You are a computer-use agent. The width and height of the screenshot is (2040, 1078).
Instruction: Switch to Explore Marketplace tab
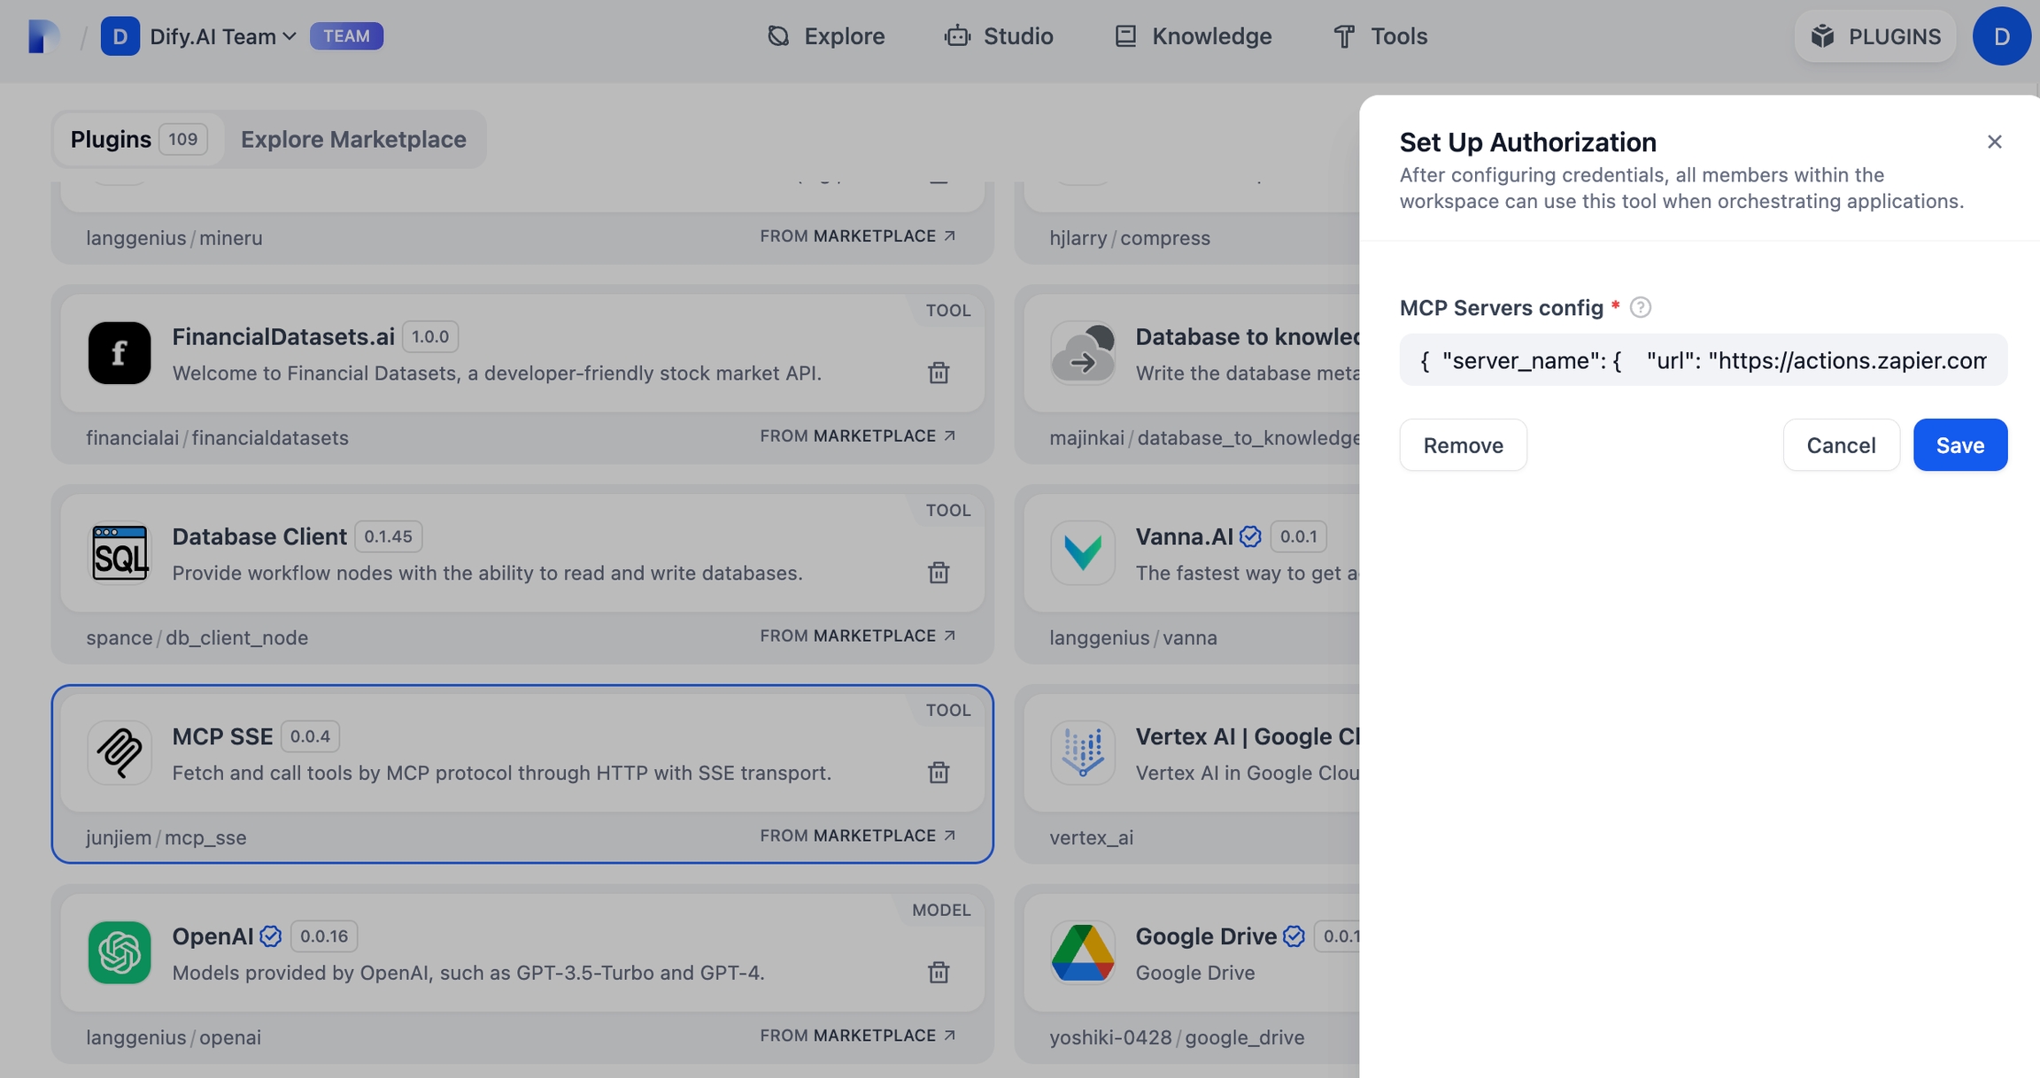coord(353,139)
